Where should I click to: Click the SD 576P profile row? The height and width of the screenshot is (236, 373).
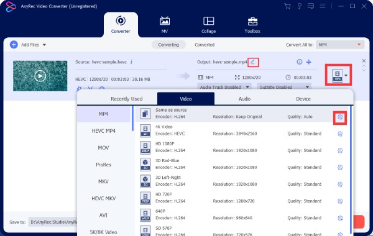242,230
